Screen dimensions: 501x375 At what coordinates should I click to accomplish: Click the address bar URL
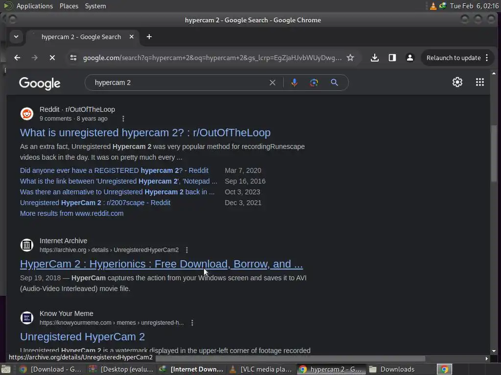click(x=212, y=58)
